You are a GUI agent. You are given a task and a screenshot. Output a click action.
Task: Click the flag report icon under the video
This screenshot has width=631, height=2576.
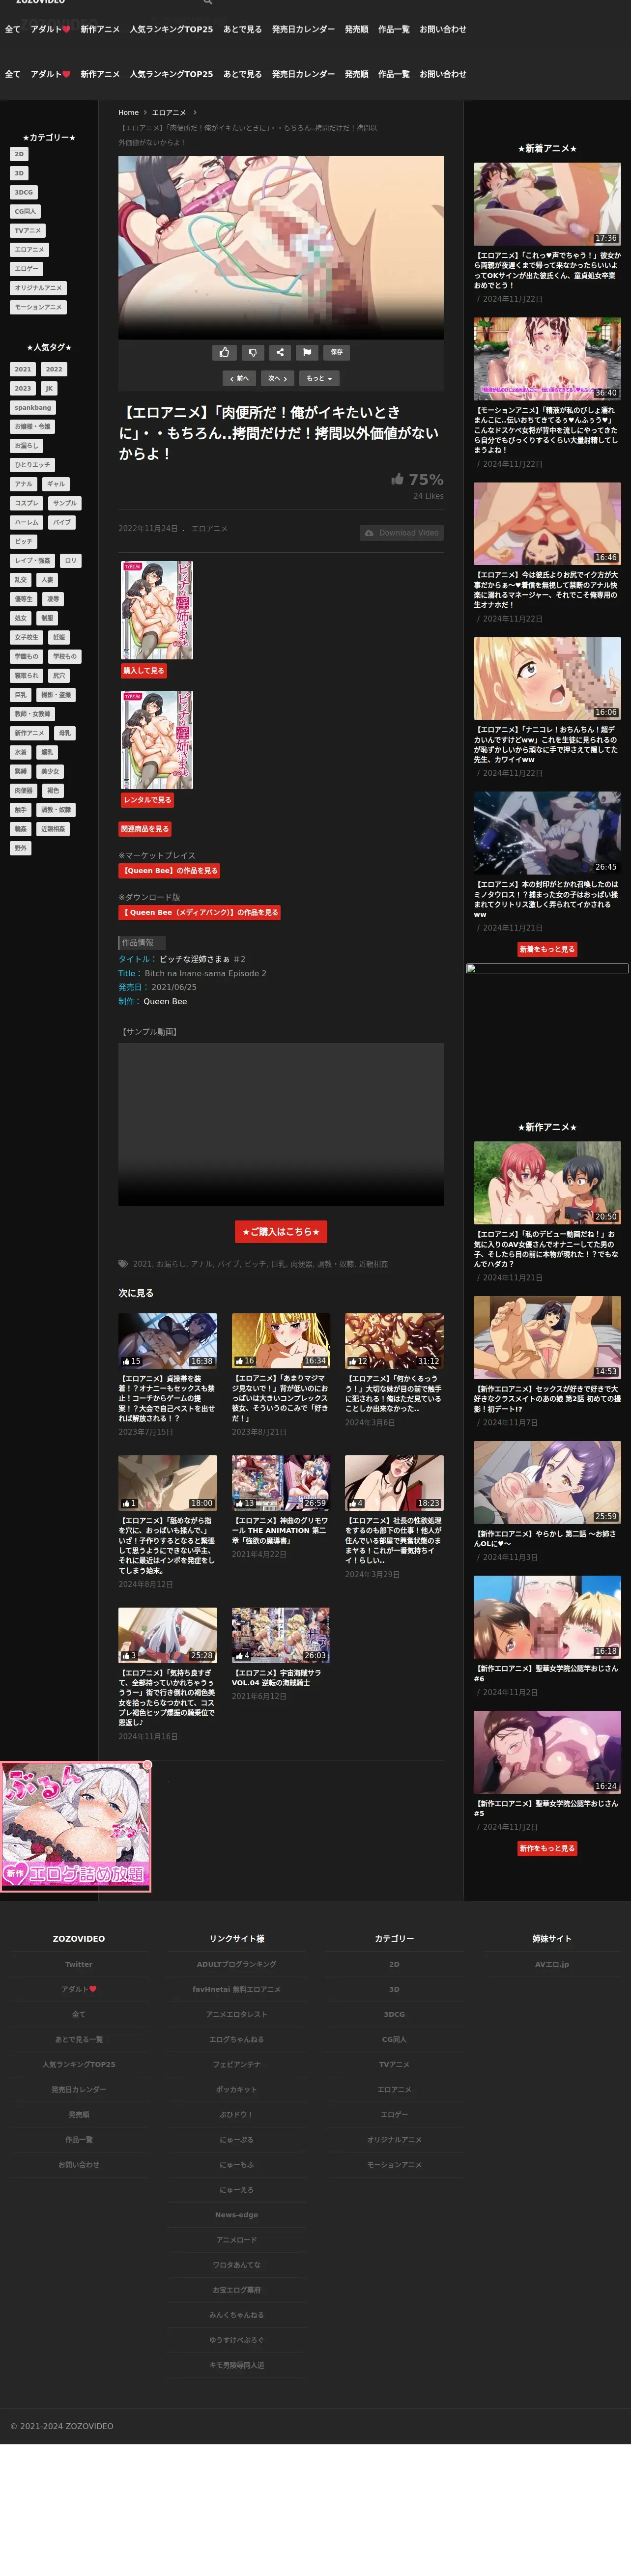click(x=307, y=352)
